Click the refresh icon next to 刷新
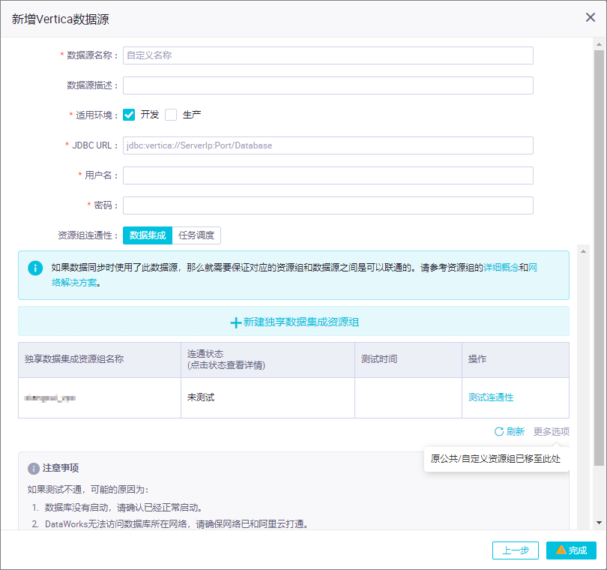The width and height of the screenshot is (607, 570). [x=499, y=432]
